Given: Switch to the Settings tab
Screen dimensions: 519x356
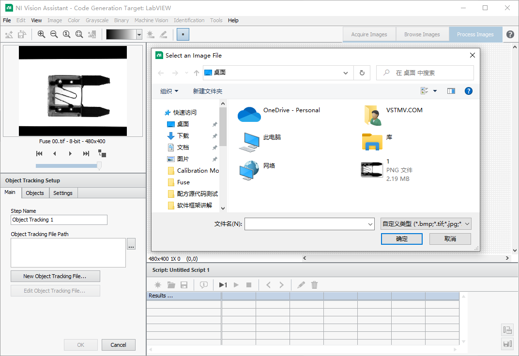Looking at the screenshot, I should click(63, 193).
